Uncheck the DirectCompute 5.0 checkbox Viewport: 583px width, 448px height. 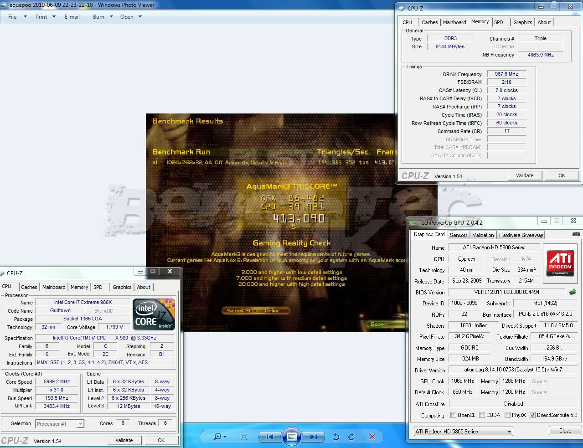click(532, 415)
